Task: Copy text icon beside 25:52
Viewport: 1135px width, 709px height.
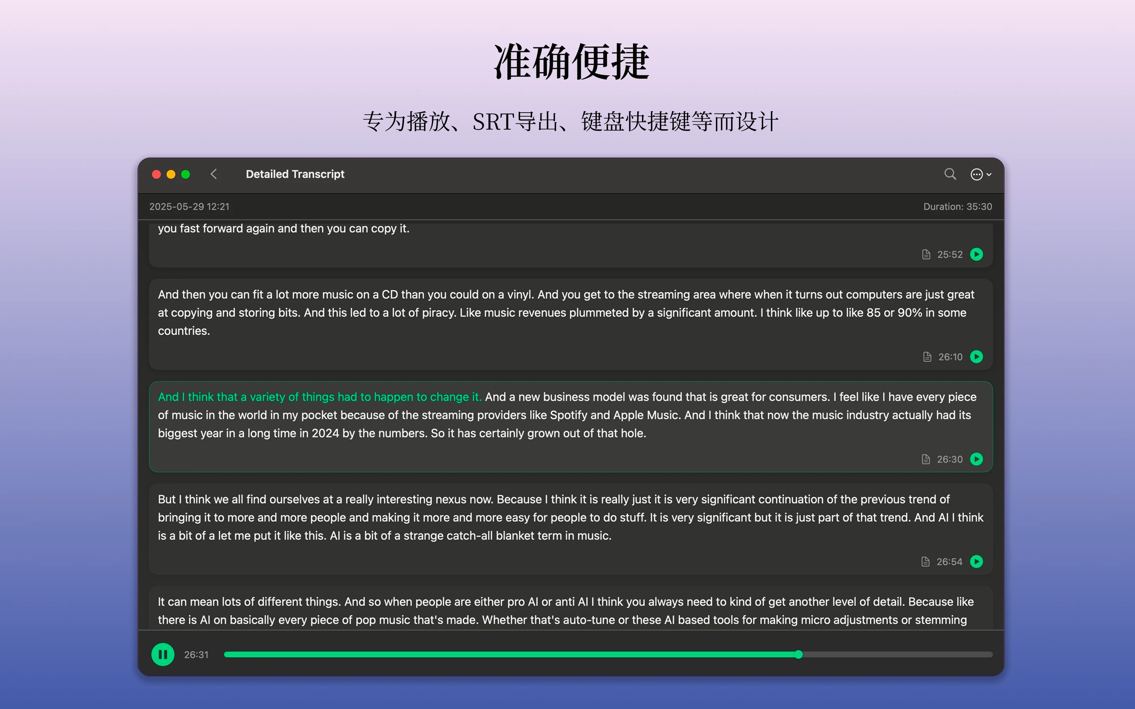Action: point(926,254)
